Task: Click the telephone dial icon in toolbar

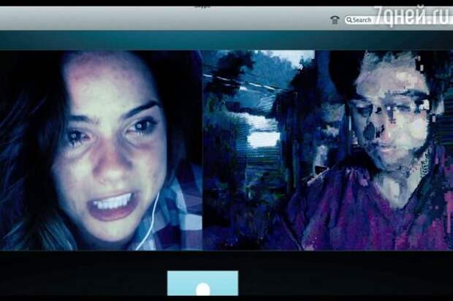Action: (335, 20)
